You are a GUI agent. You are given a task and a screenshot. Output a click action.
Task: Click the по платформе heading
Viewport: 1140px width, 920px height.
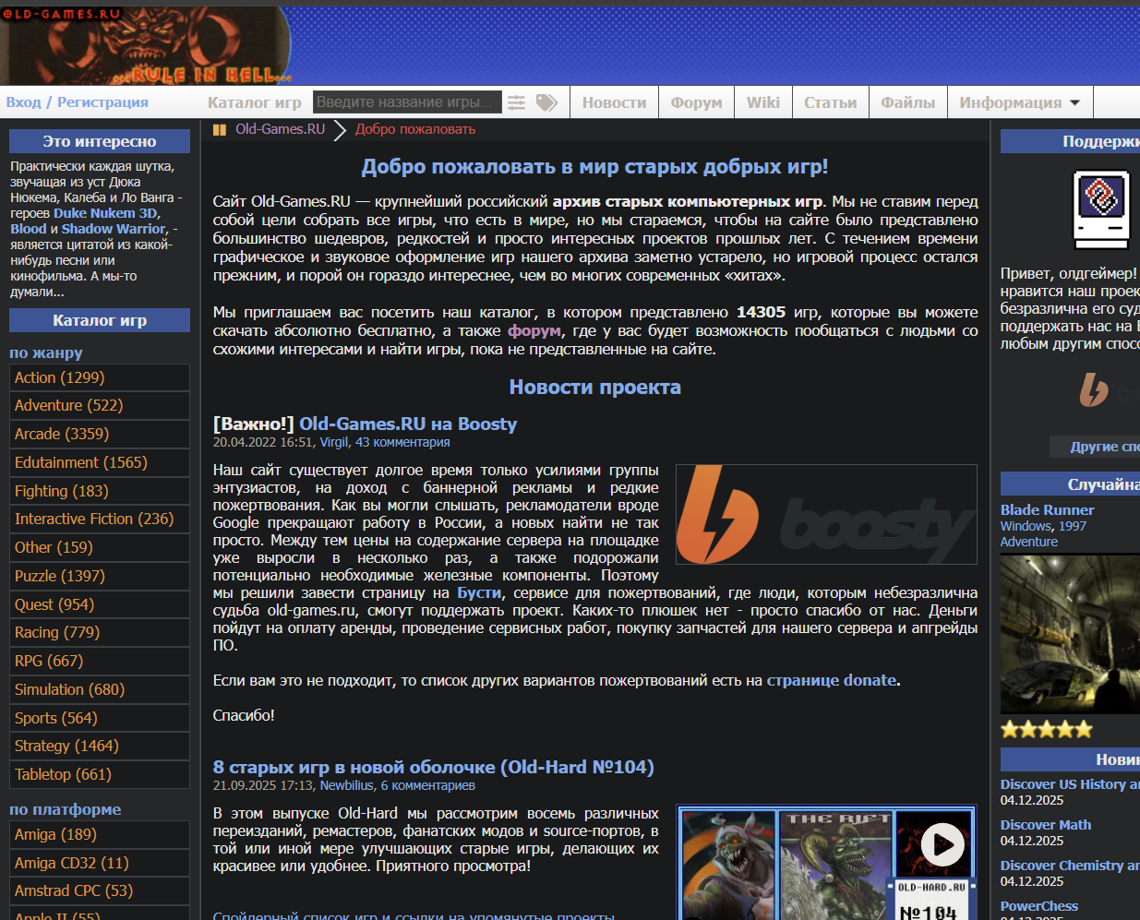click(x=66, y=809)
